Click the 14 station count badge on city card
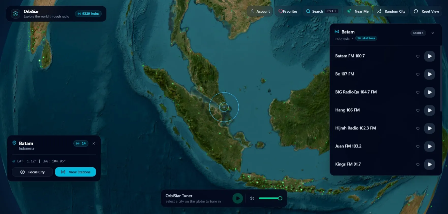This screenshot has width=448, height=214. click(x=81, y=144)
